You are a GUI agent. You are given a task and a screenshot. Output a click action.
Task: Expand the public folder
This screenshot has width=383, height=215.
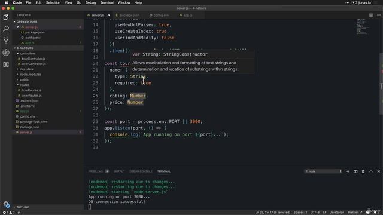pos(24,79)
